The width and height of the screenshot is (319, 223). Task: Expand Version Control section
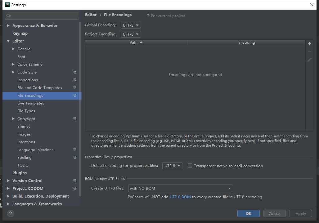click(8, 181)
